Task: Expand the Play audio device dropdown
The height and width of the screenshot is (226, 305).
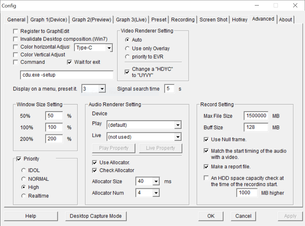Action: [178, 125]
